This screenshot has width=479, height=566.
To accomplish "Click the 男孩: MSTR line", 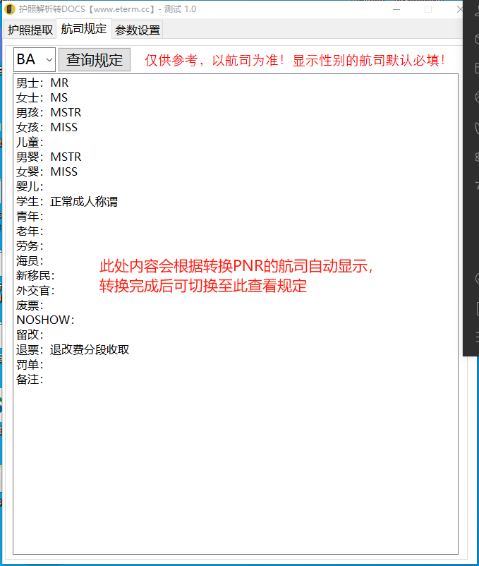I will [49, 113].
